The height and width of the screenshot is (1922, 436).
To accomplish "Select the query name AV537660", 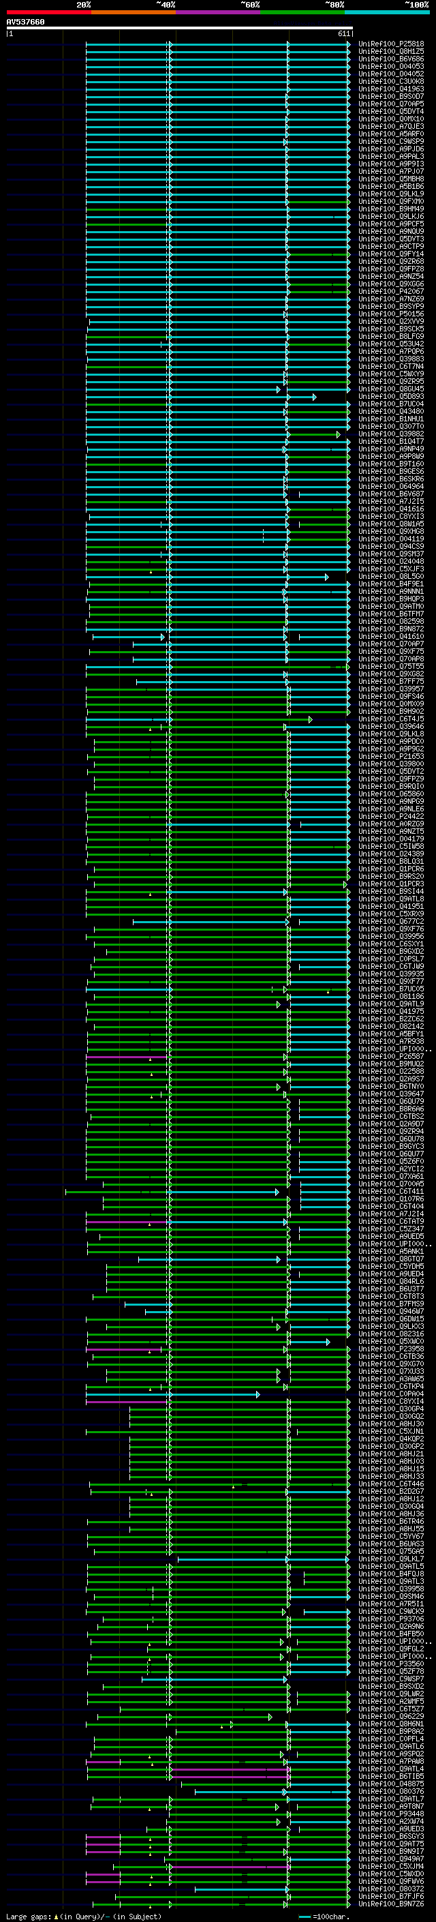I will (x=25, y=22).
